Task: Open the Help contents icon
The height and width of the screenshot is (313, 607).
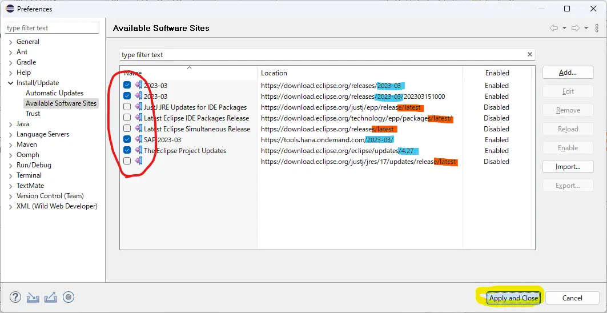Action: [x=15, y=297]
